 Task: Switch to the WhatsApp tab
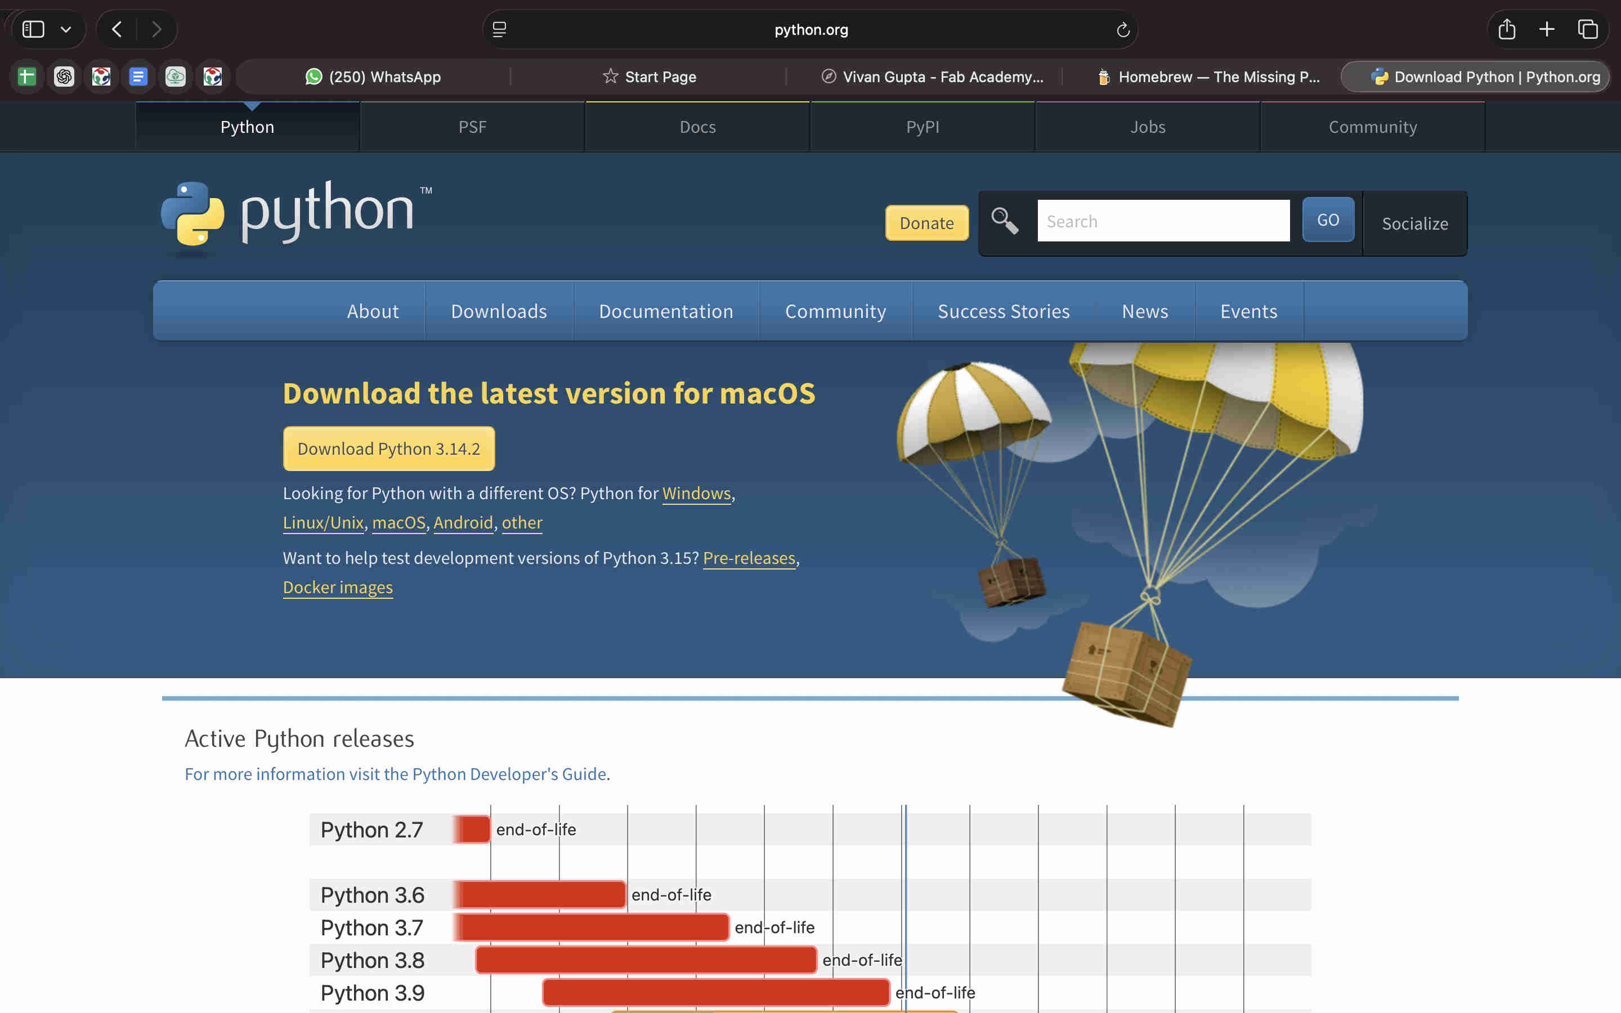click(373, 77)
